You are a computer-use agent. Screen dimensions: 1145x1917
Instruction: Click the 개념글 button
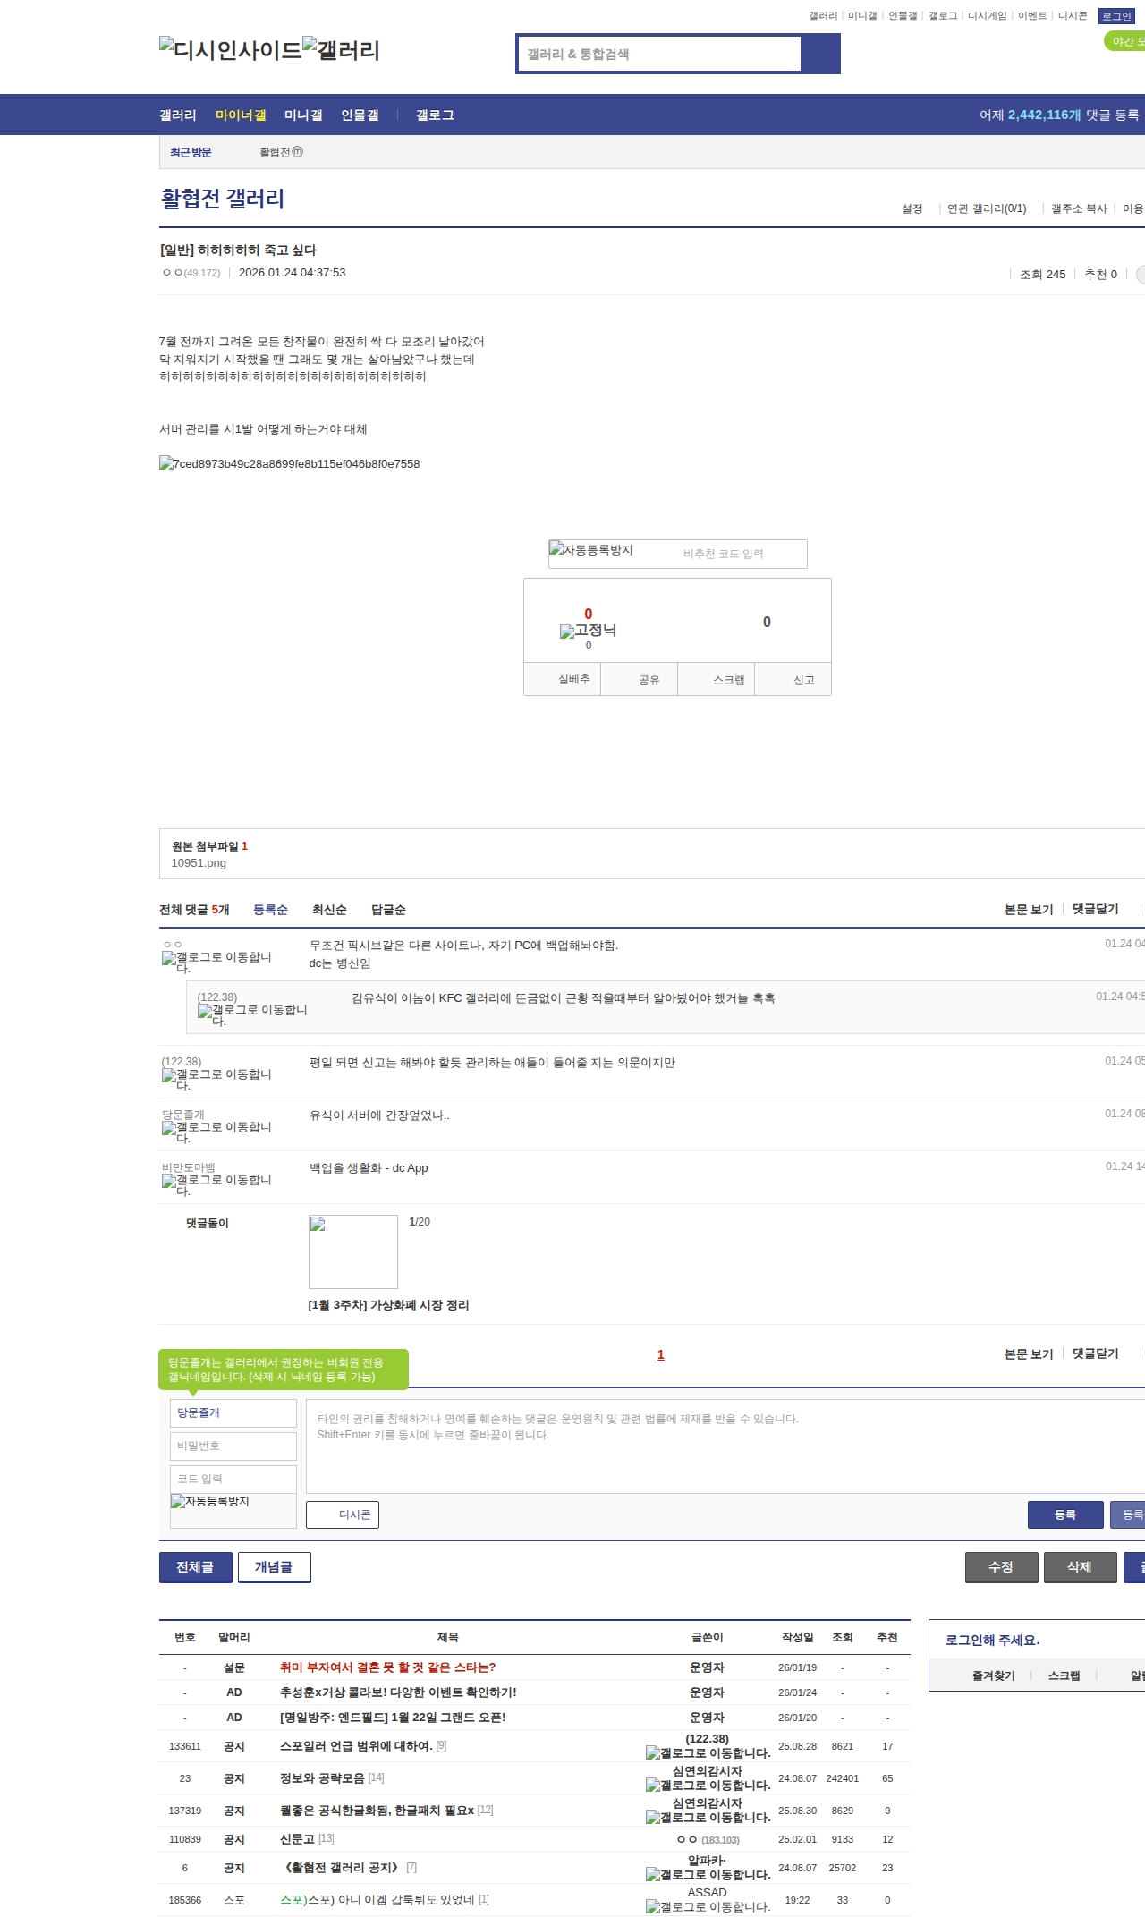[x=274, y=1566]
